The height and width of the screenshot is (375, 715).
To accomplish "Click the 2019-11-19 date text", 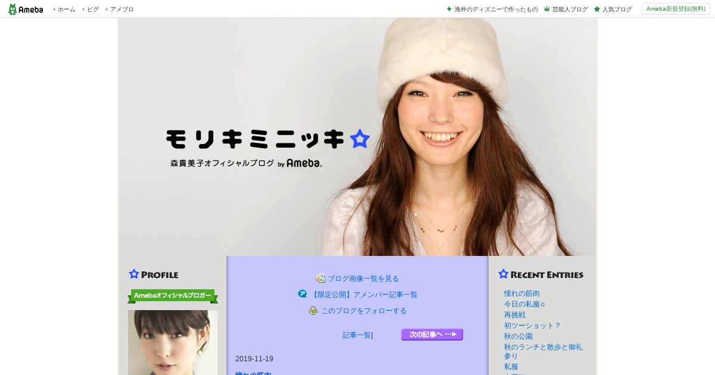I will pos(254,359).
